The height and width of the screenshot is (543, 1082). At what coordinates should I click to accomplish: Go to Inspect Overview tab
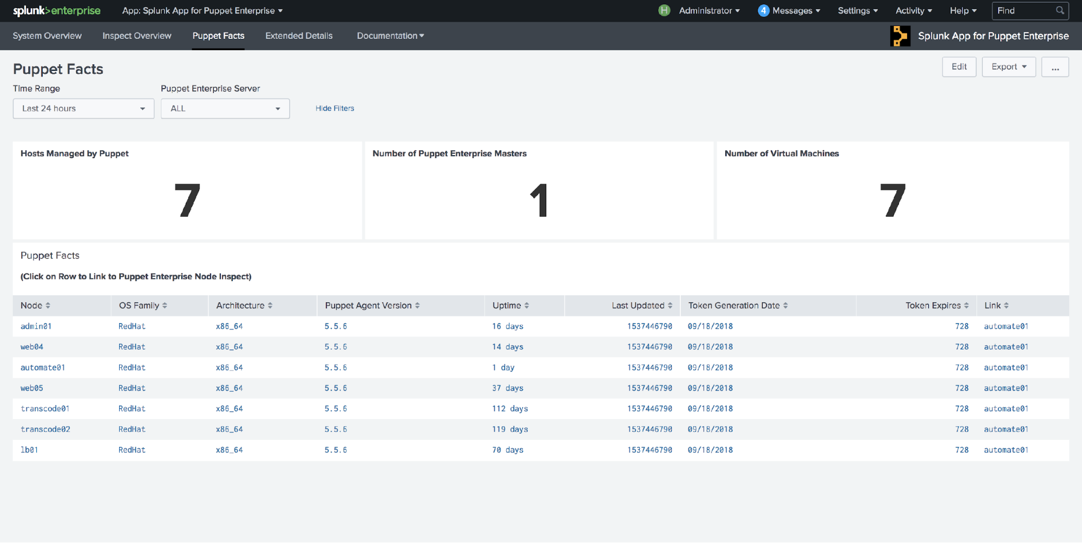tap(137, 36)
